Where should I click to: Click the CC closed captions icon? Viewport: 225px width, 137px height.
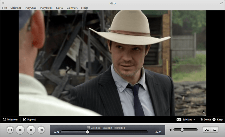(179, 119)
